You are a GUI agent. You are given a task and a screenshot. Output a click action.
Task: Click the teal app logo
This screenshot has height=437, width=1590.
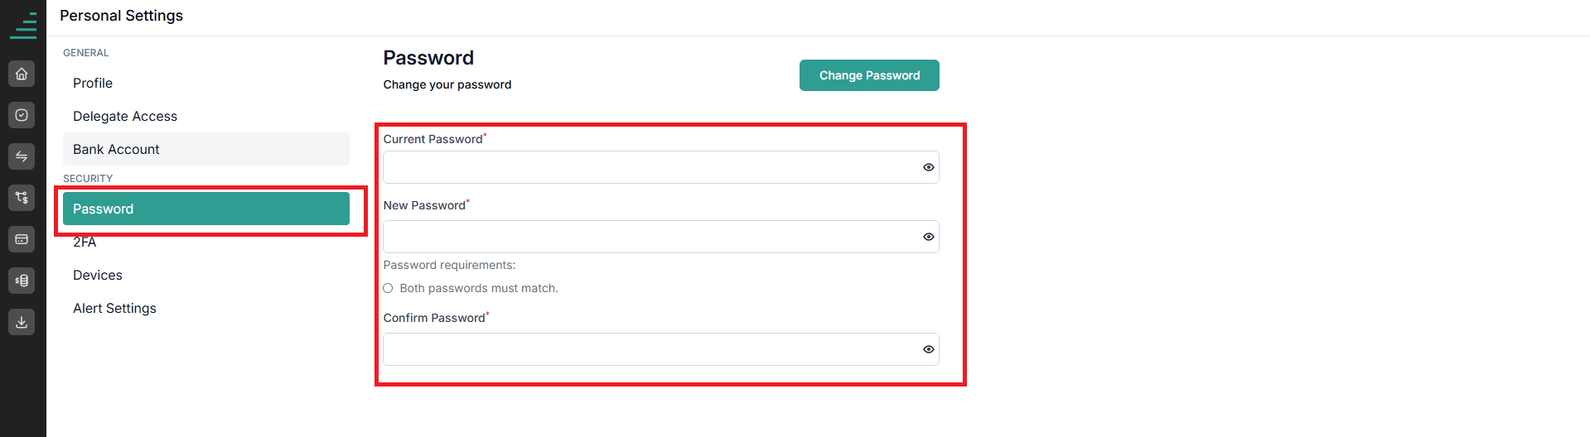(23, 25)
